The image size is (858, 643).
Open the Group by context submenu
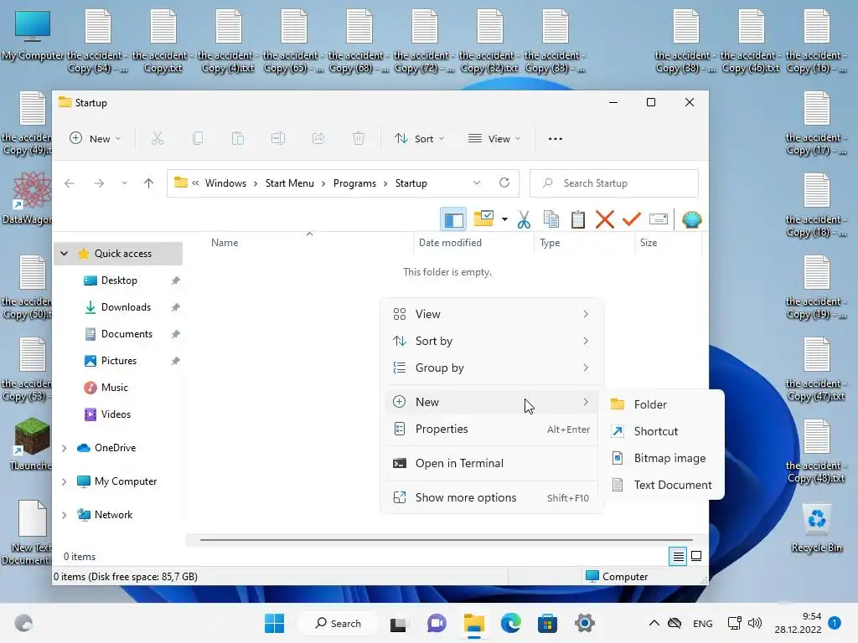point(491,368)
